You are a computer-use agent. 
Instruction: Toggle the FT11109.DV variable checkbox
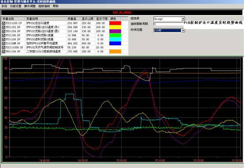pyautogui.click(x=4, y=39)
